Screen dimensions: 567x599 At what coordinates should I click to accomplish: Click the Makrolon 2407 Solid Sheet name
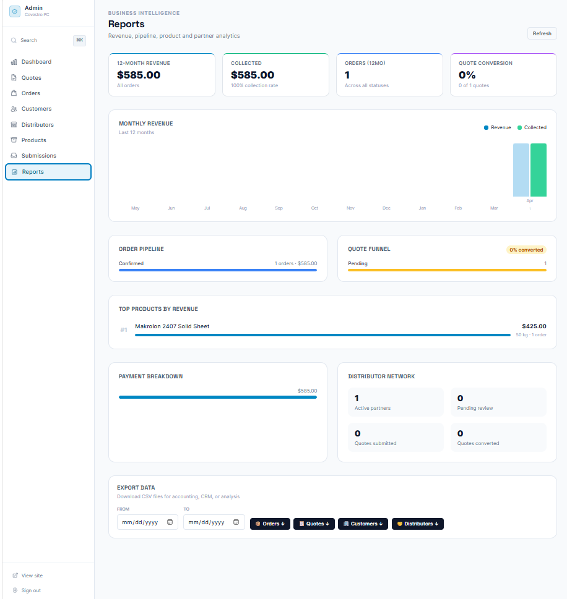click(172, 326)
